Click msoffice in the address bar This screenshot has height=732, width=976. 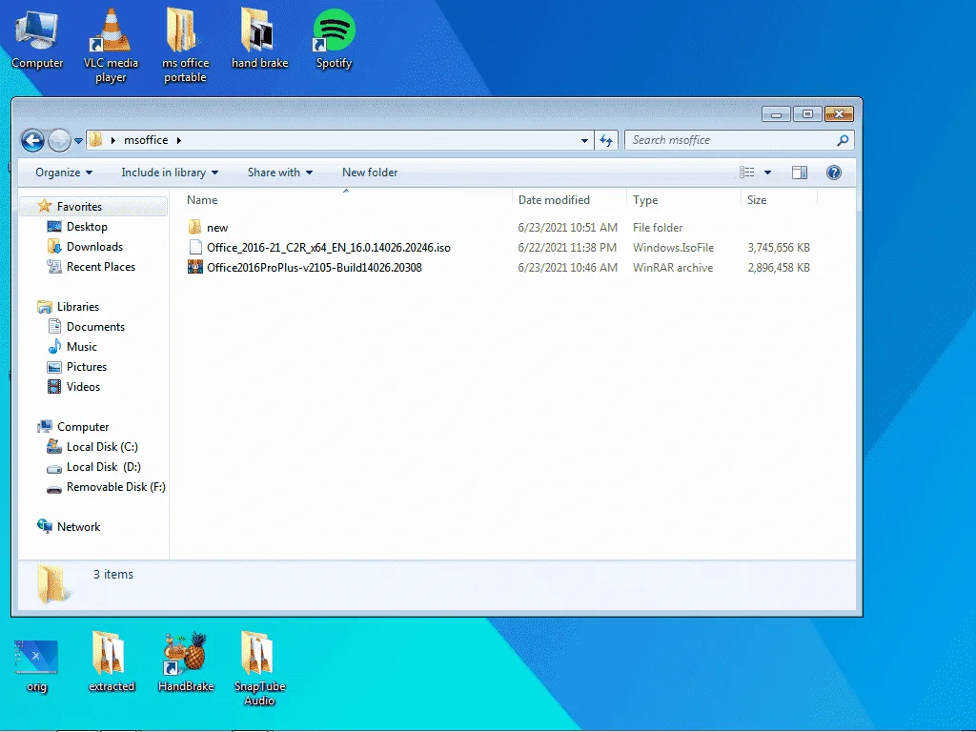pyautogui.click(x=146, y=140)
